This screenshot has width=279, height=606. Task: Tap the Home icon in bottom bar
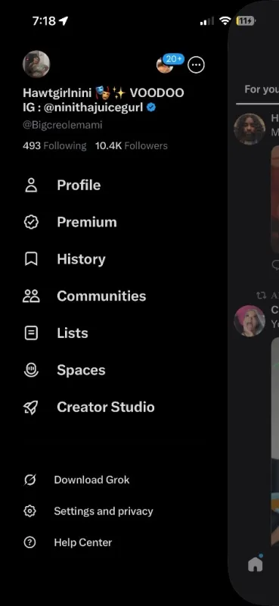point(255,564)
